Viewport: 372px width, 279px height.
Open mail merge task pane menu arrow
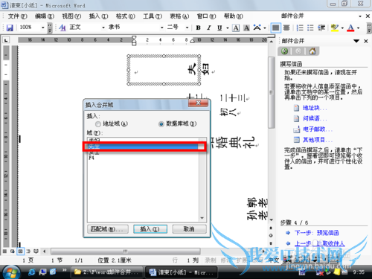pos(356,41)
